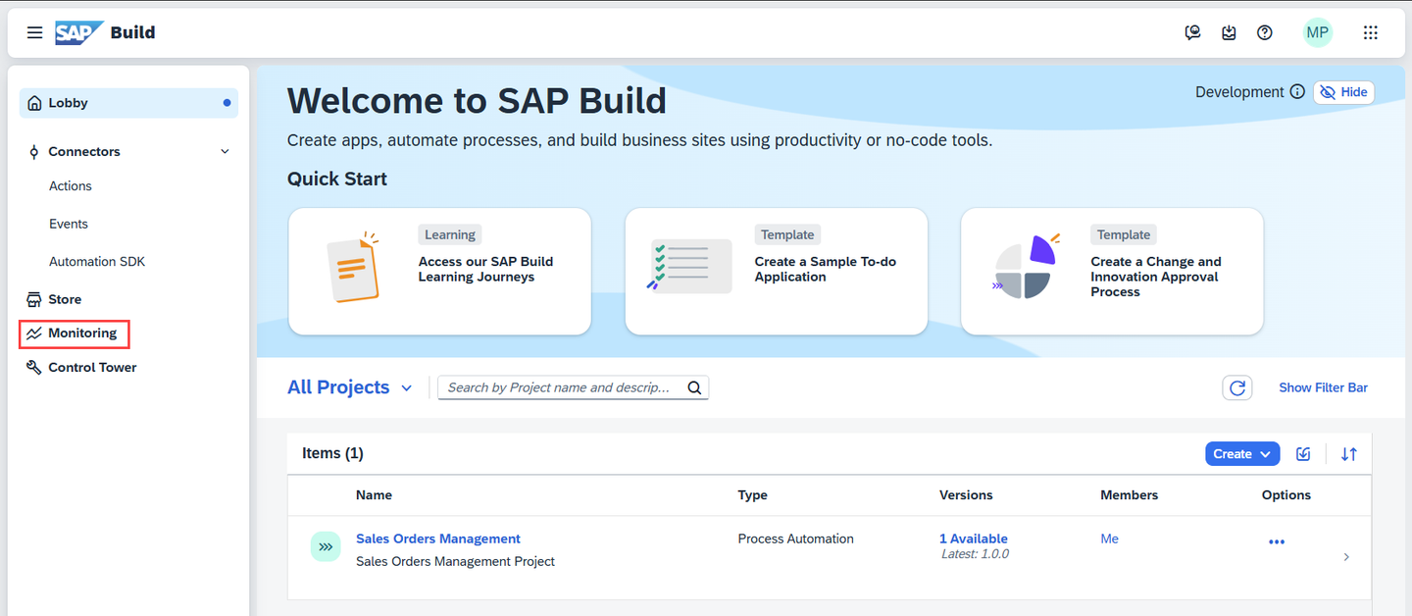This screenshot has width=1412, height=616.
Task: Click the Learning Journeys document thumbnail
Action: coord(352,269)
